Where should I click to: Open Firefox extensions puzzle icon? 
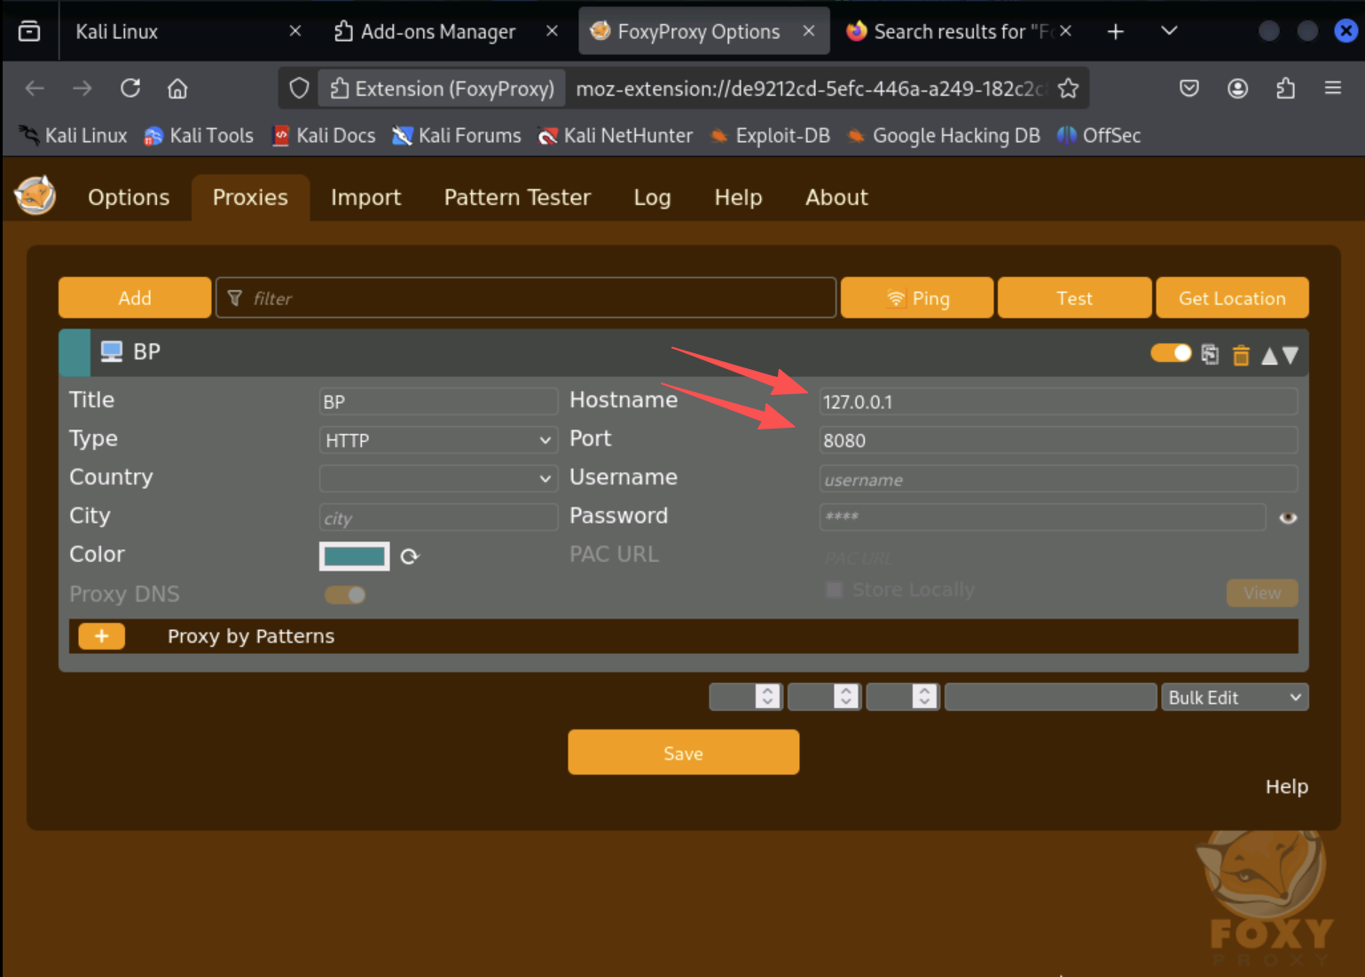[1285, 88]
